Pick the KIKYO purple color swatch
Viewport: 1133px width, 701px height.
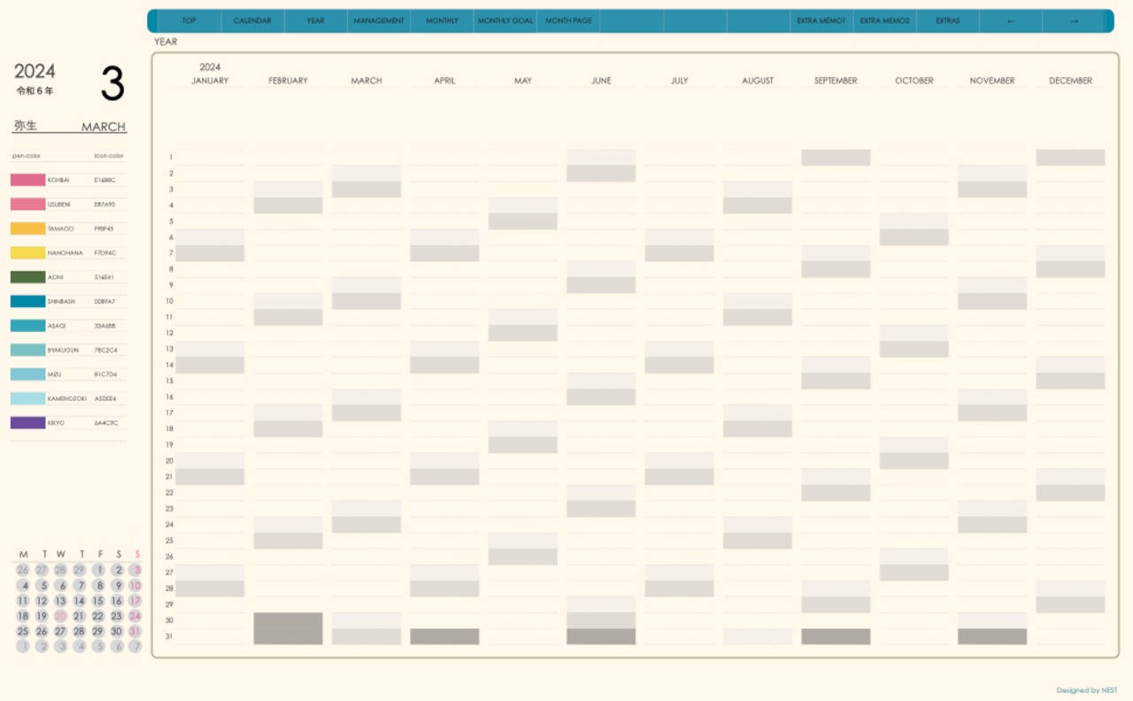point(27,423)
